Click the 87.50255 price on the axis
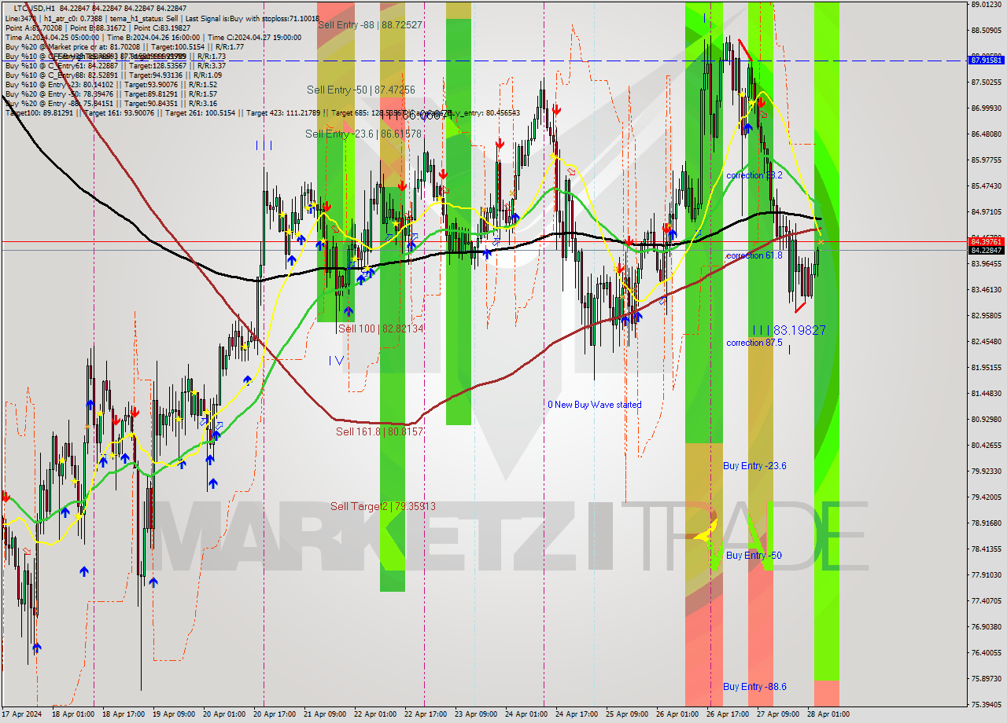 click(987, 83)
